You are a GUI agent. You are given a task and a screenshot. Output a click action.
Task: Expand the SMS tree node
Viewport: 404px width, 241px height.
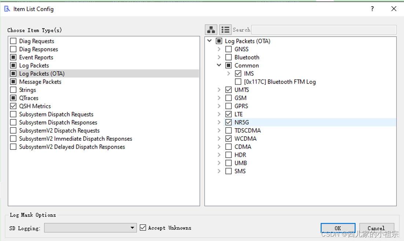(x=219, y=171)
